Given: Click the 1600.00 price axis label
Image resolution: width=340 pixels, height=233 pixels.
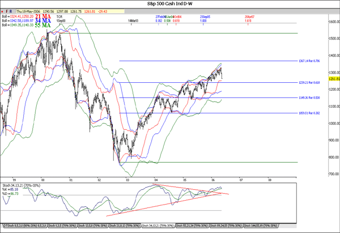Looking at the screenshot, I should [334, 22].
